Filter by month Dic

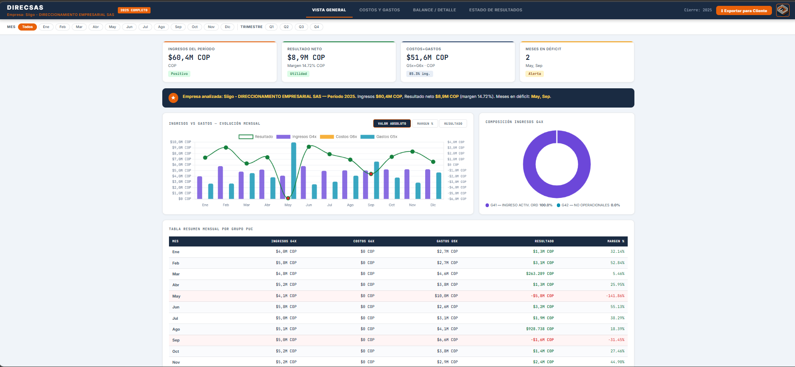pyautogui.click(x=228, y=27)
